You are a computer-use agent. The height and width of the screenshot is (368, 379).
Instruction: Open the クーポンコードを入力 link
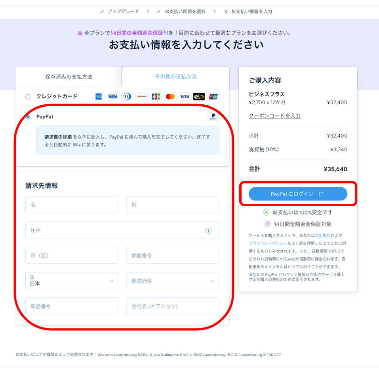click(275, 116)
